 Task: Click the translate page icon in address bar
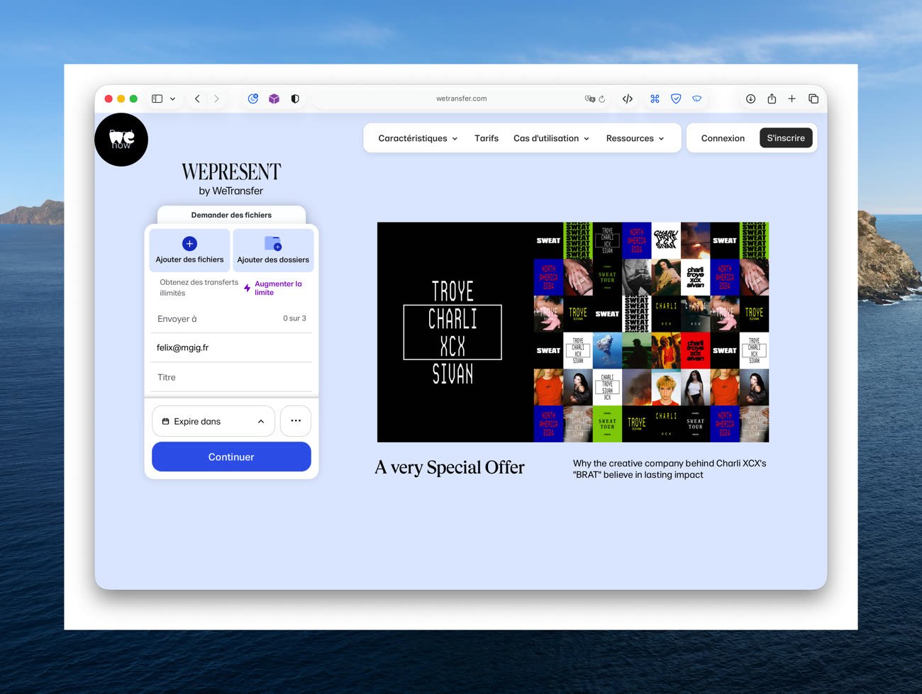click(589, 99)
